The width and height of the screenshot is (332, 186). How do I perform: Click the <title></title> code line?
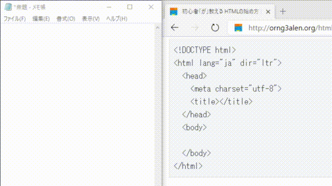pyautogui.click(x=222, y=102)
